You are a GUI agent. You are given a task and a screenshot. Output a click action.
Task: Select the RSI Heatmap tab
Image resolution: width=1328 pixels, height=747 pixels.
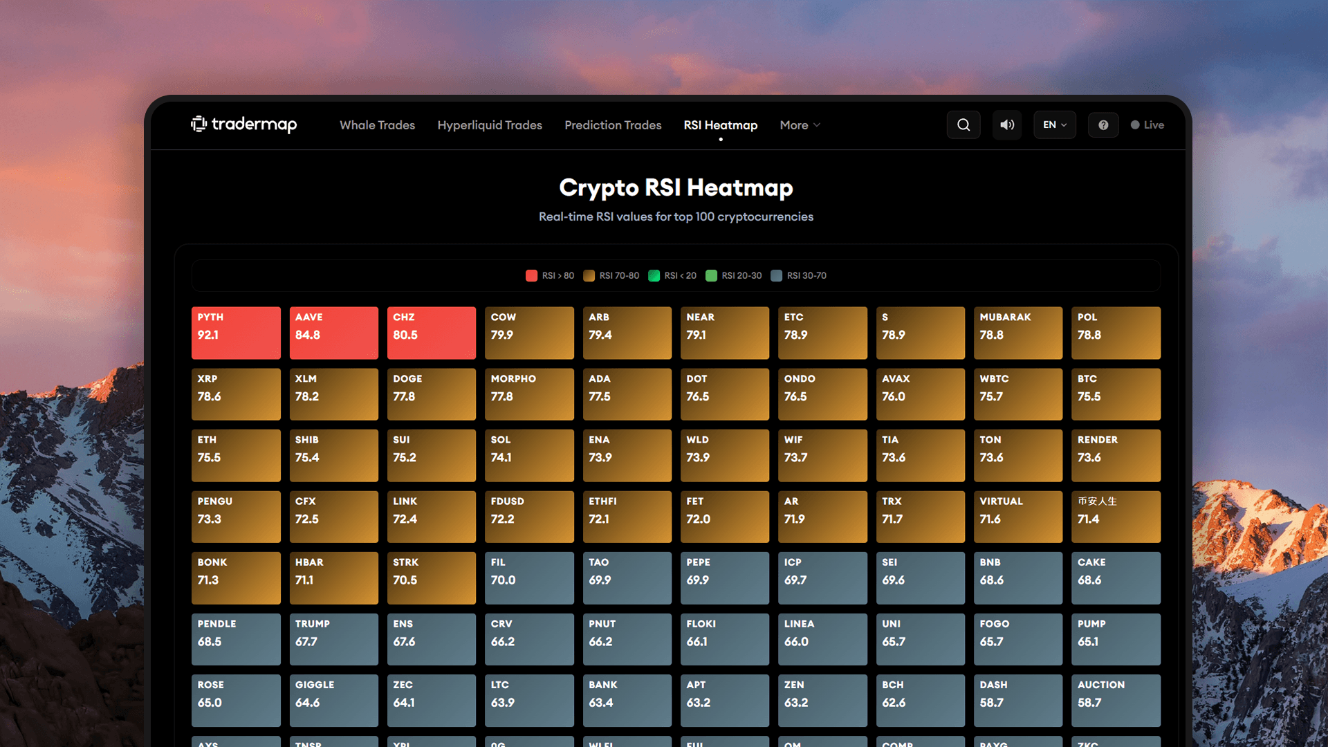click(x=720, y=124)
